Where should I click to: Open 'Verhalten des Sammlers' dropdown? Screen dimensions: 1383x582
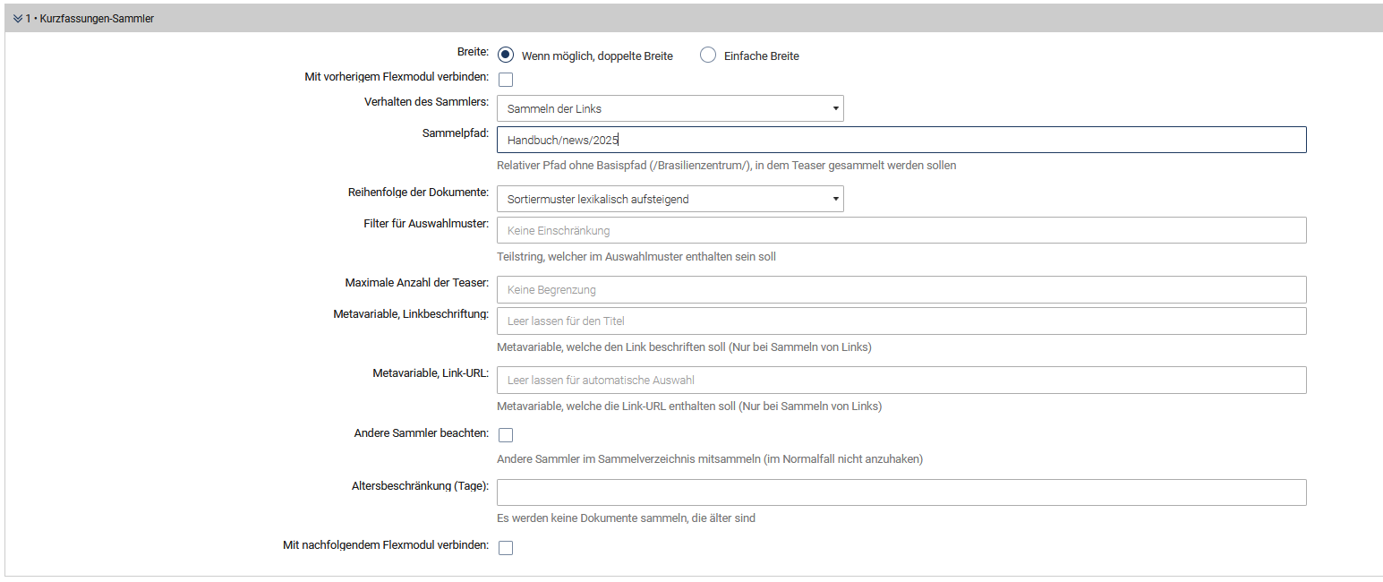[670, 108]
